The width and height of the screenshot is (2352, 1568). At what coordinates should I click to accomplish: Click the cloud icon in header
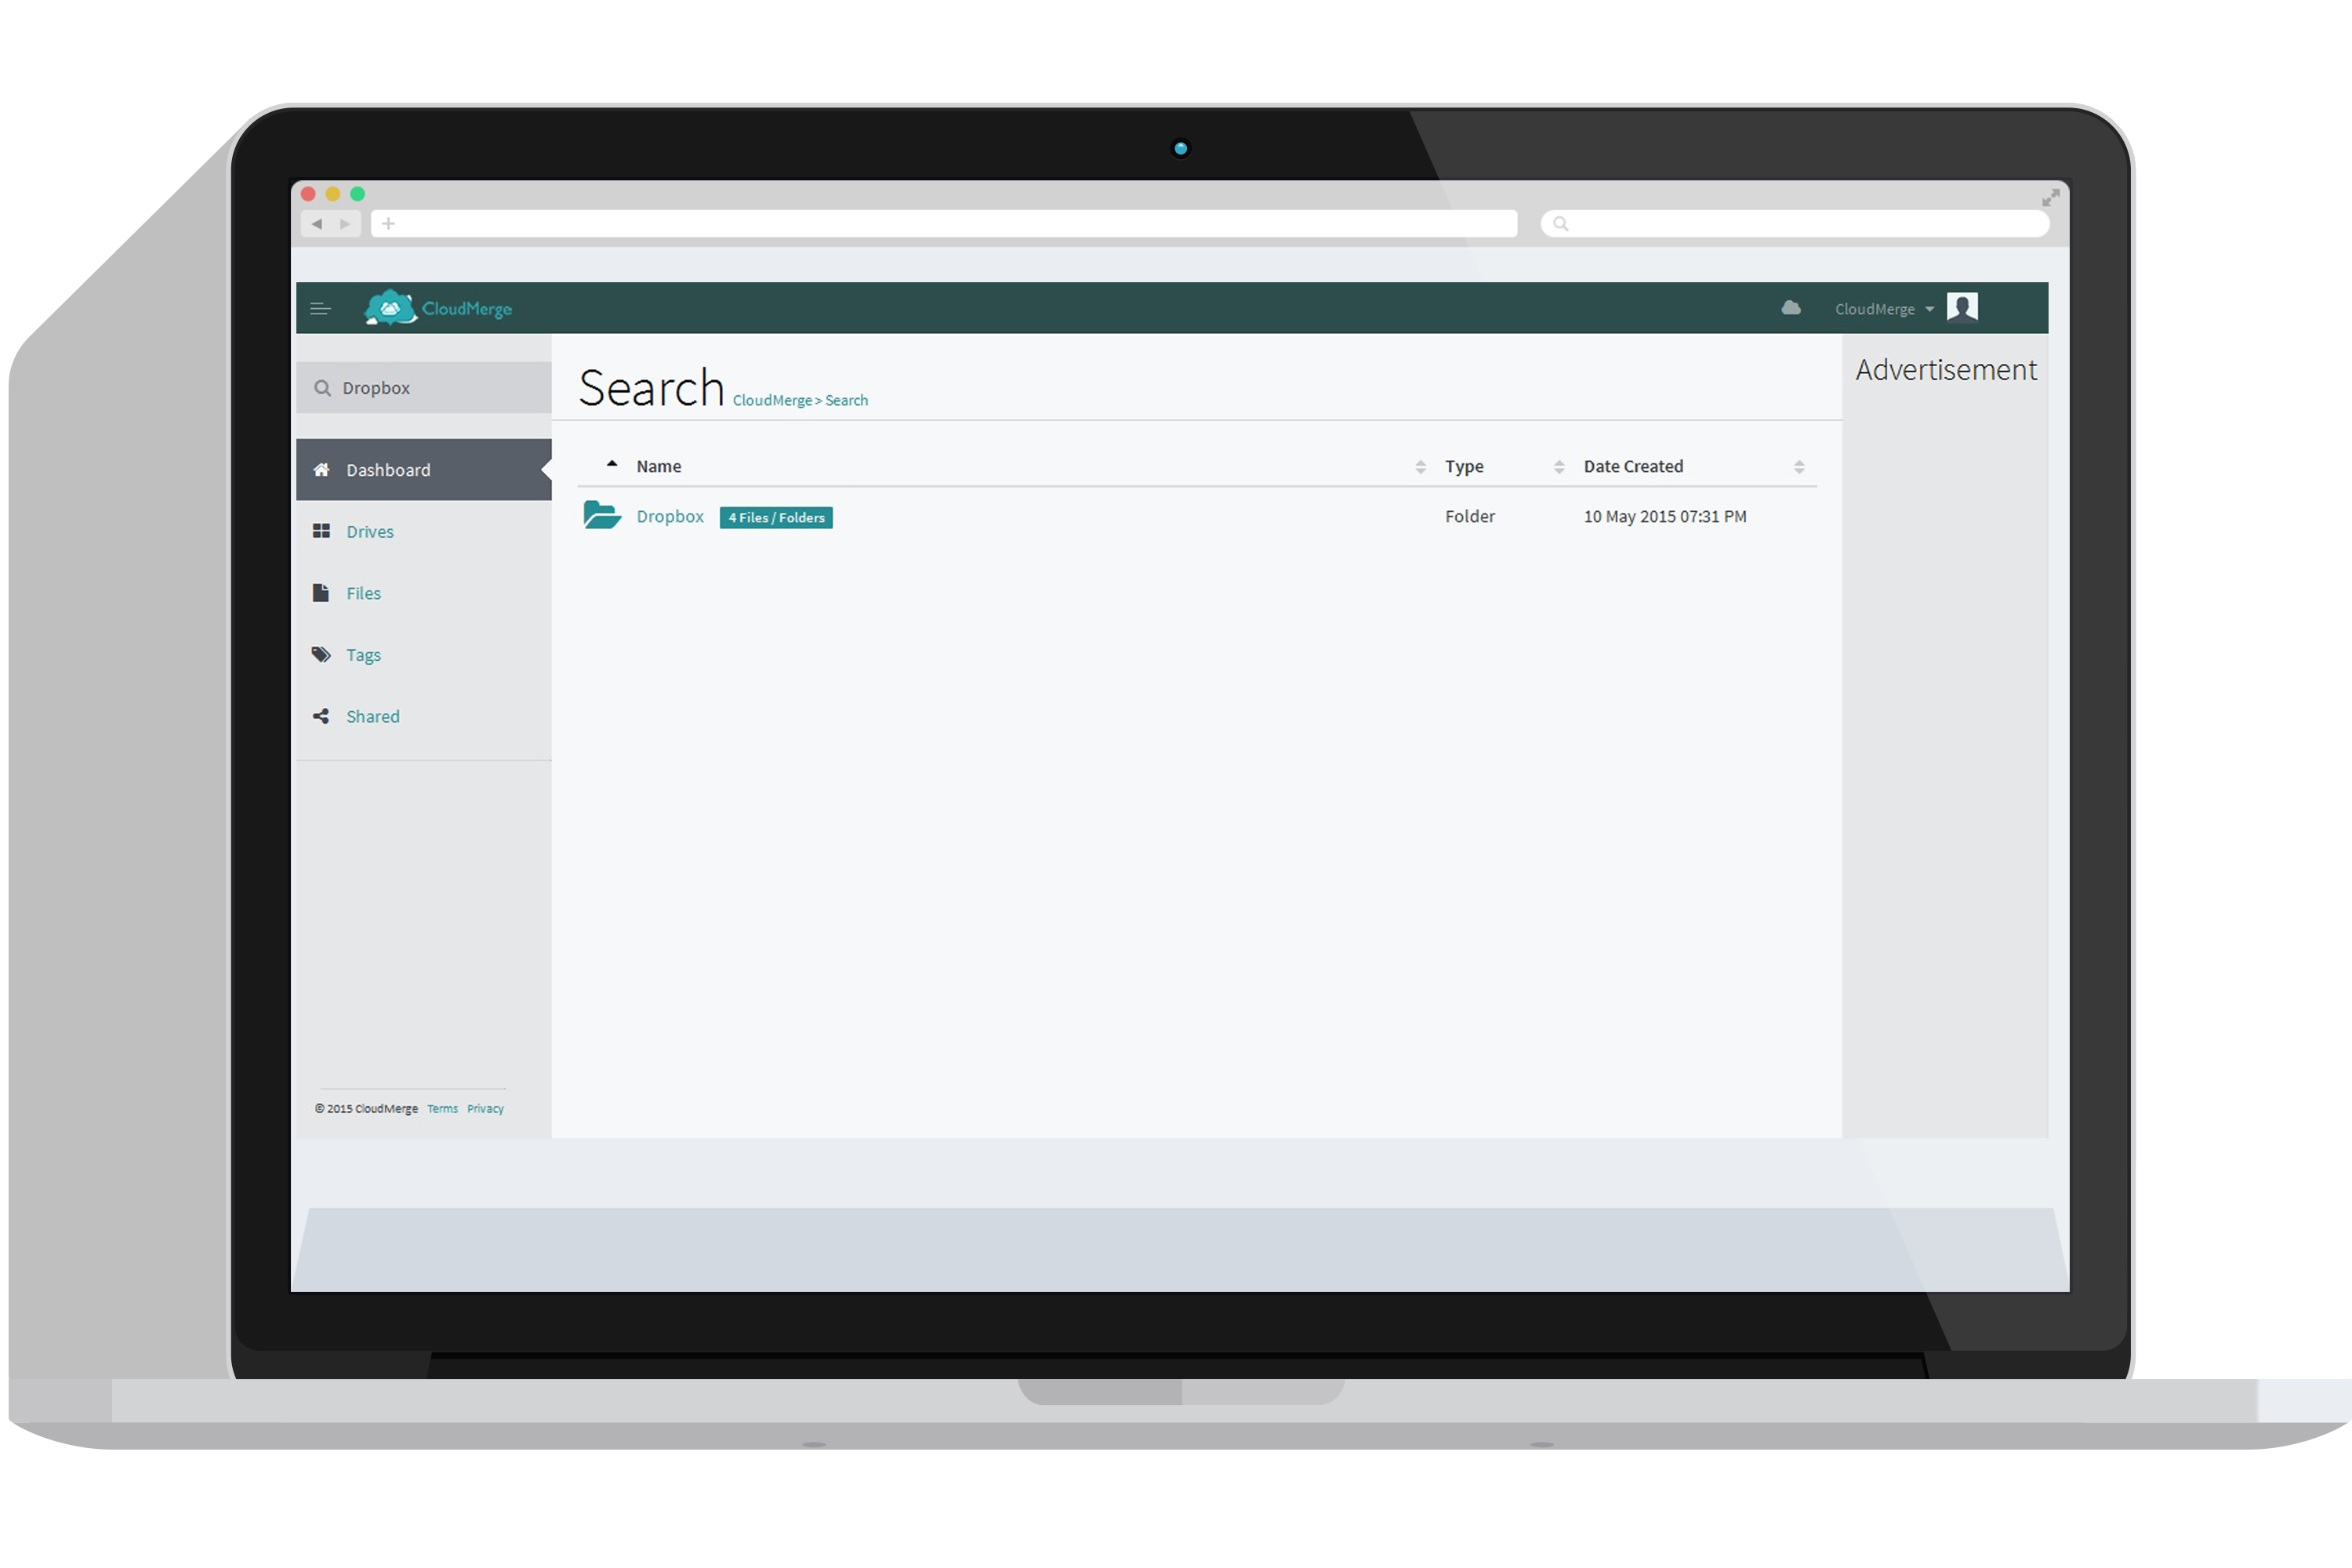(x=1791, y=308)
